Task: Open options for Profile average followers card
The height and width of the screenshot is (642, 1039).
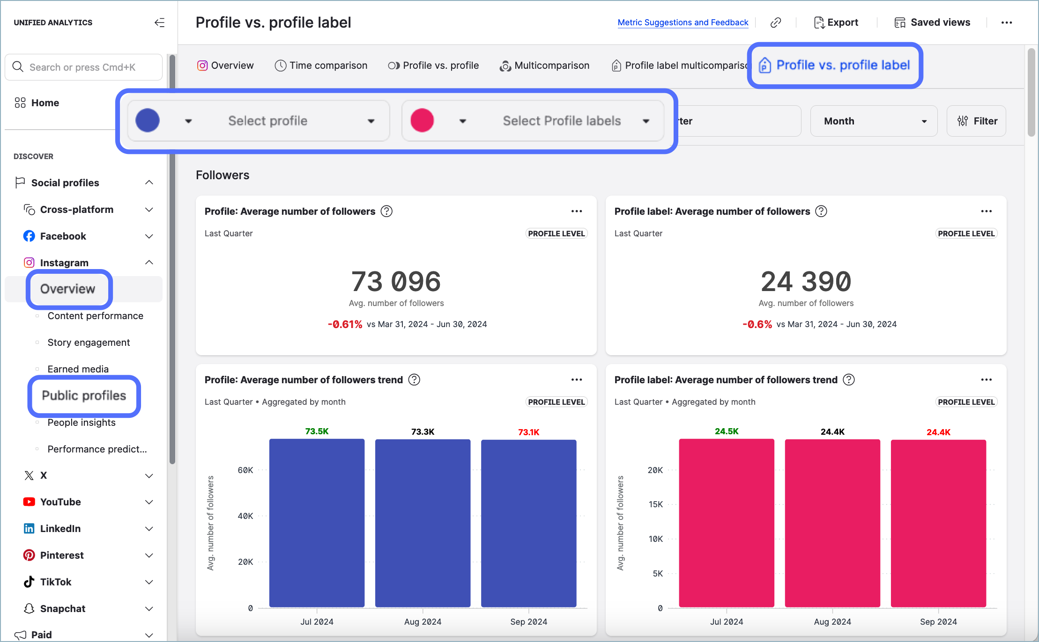Action: tap(577, 212)
